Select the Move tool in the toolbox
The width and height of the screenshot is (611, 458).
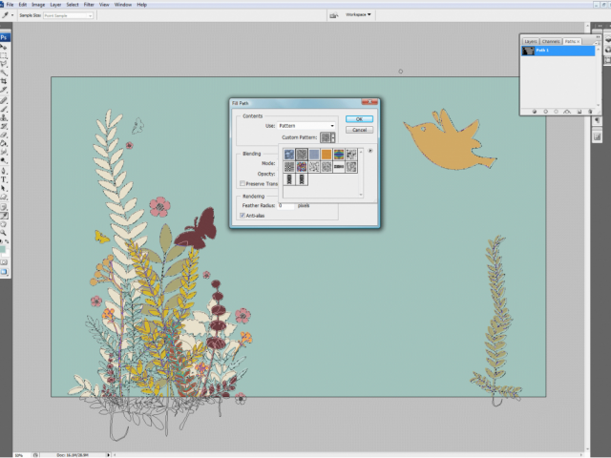pyautogui.click(x=5, y=46)
